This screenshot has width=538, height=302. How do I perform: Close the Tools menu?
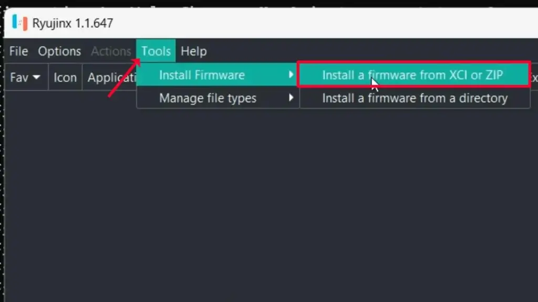(156, 51)
